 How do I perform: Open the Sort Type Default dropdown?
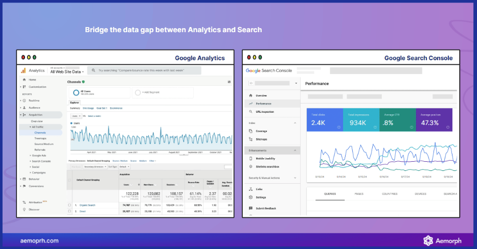tap(124, 167)
